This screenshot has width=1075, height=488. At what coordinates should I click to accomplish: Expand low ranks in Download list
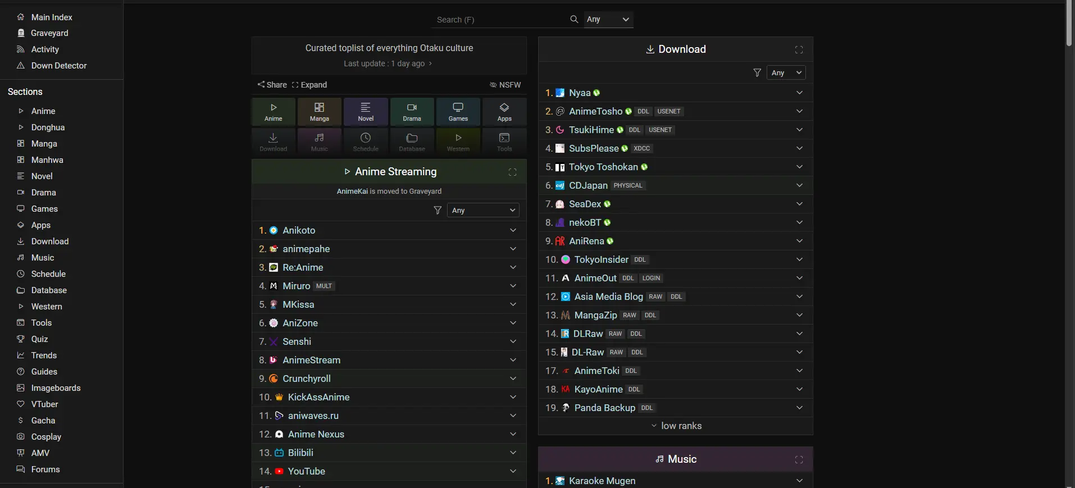pyautogui.click(x=676, y=426)
